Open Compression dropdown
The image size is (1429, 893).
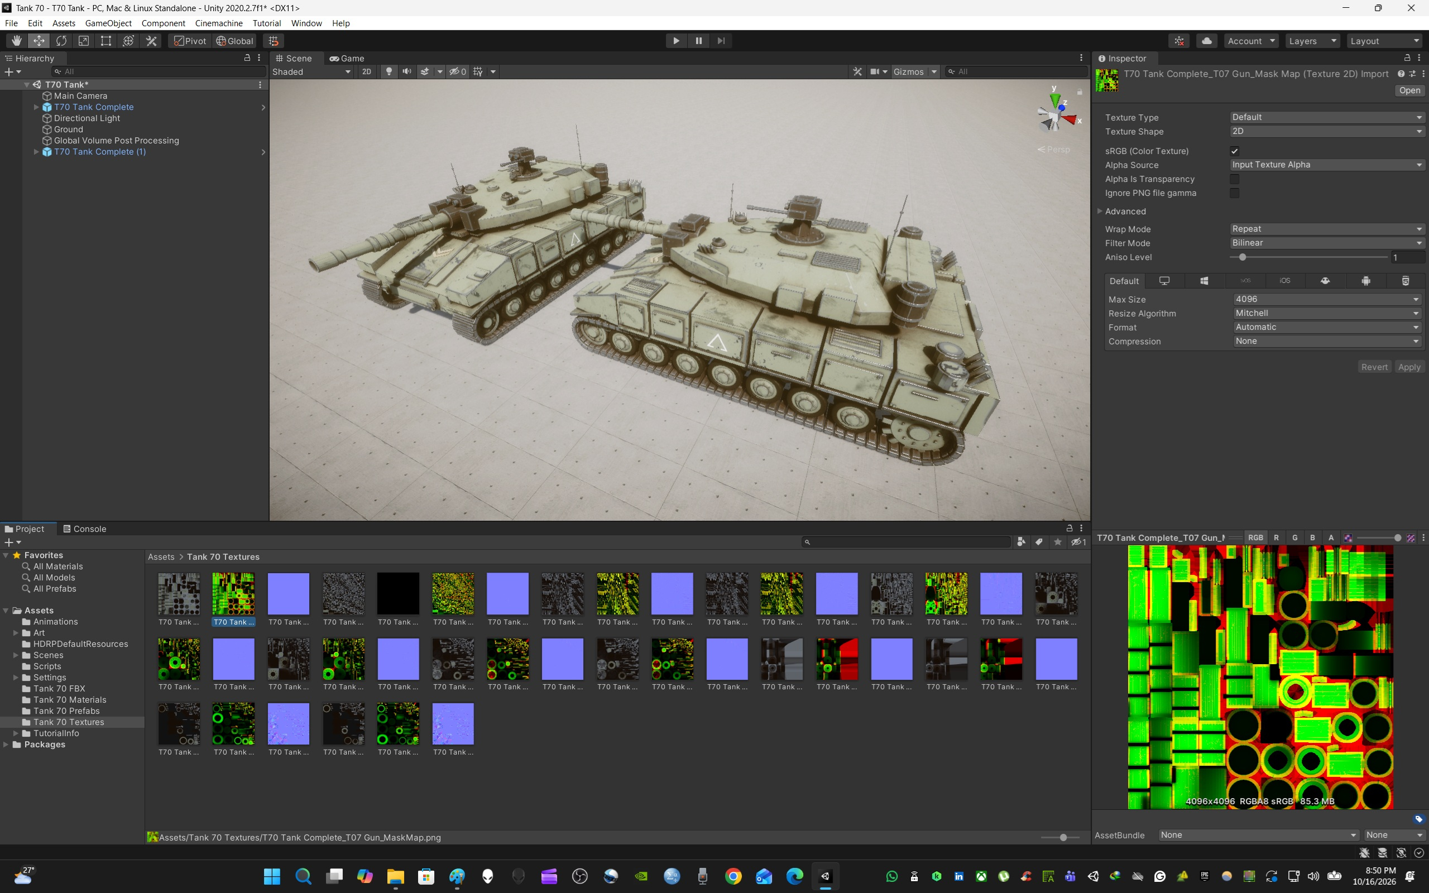1327,342
